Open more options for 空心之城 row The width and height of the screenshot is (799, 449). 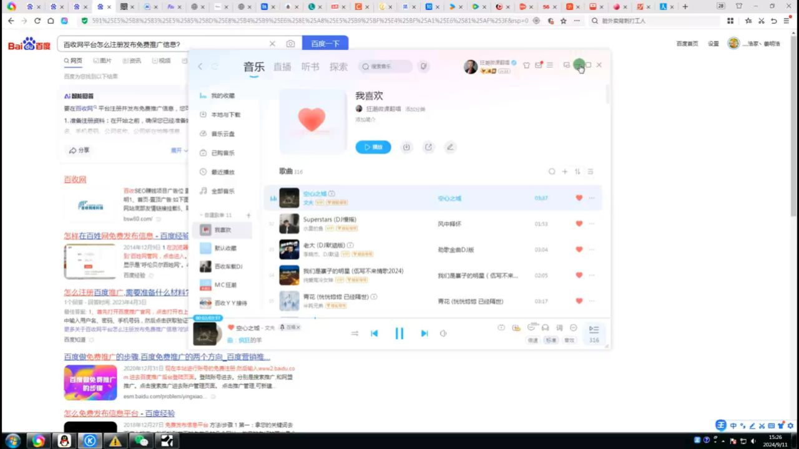pyautogui.click(x=592, y=198)
